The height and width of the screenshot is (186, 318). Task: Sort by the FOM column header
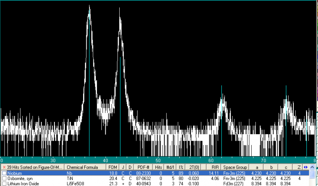tap(112, 167)
